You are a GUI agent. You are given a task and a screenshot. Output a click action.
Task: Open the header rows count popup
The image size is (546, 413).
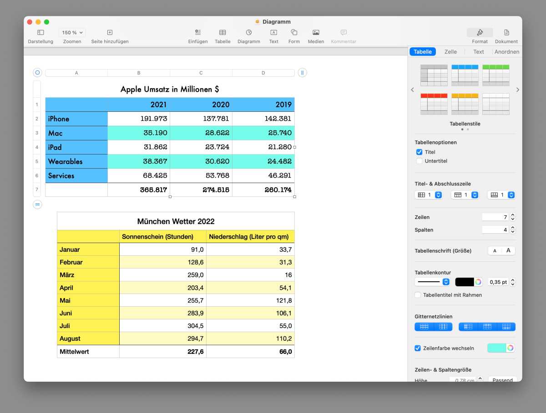(465, 195)
